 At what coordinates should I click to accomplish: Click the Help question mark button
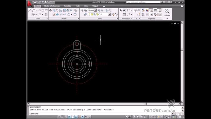click(x=182, y=6)
